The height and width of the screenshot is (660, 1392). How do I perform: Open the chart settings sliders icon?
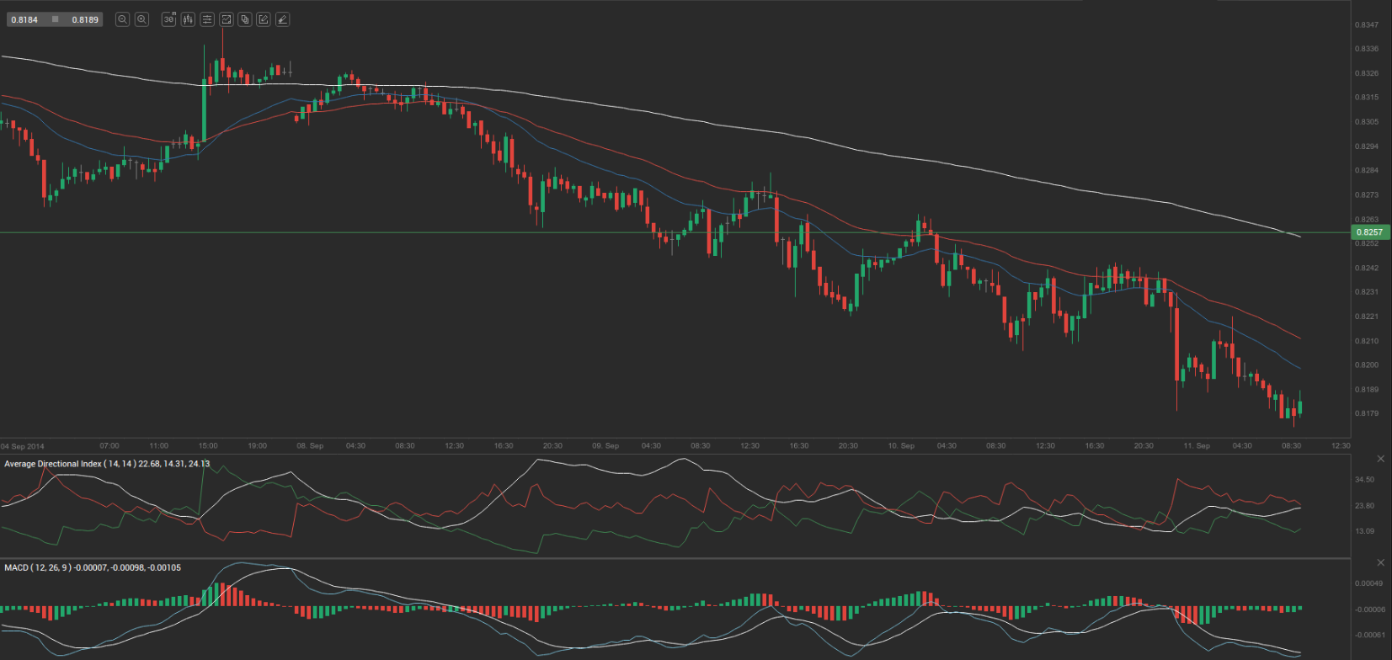tap(207, 19)
